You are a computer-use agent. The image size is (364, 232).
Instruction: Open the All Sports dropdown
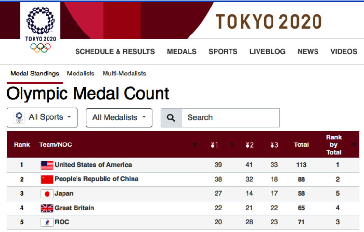coord(42,117)
